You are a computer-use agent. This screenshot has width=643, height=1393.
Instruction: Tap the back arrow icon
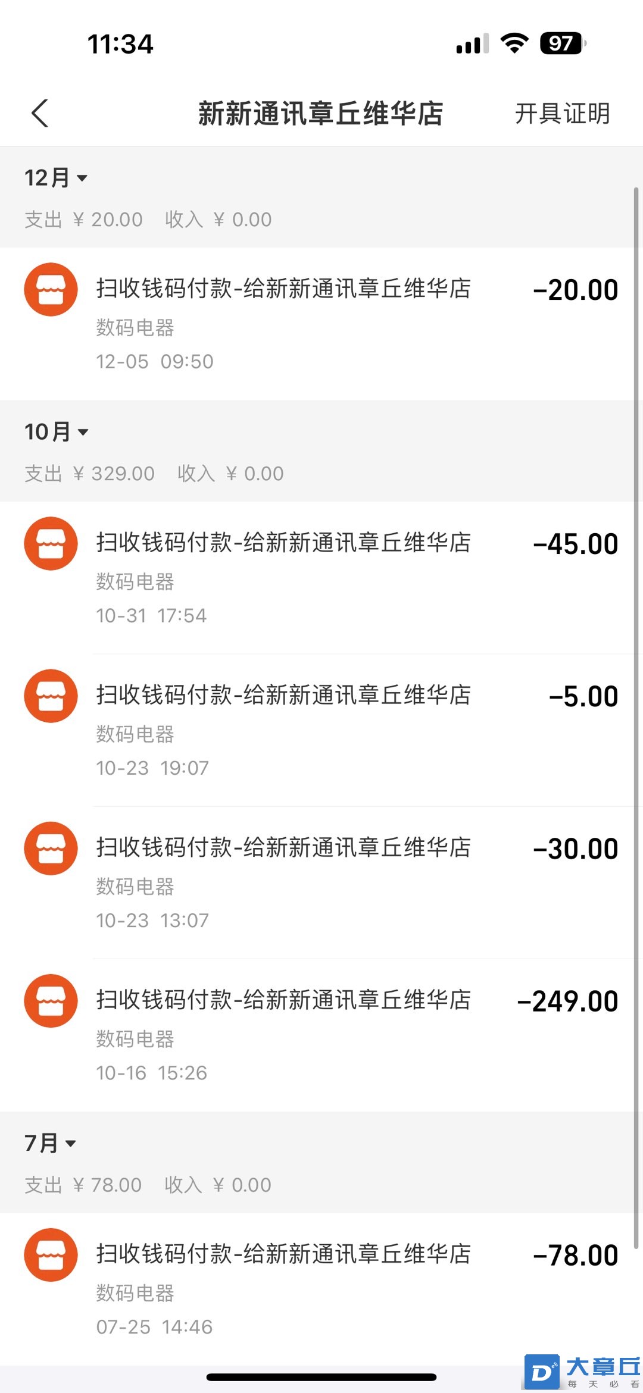point(40,113)
